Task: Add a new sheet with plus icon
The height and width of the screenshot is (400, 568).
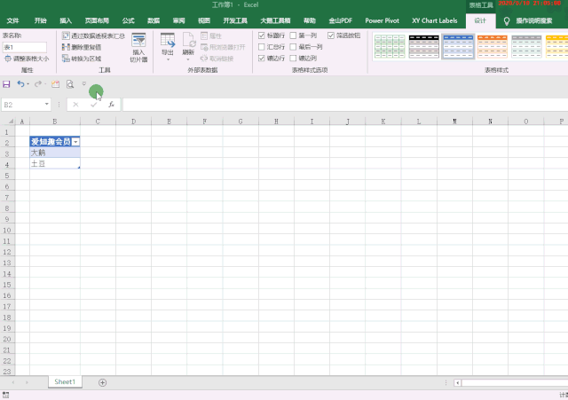Action: (103, 382)
